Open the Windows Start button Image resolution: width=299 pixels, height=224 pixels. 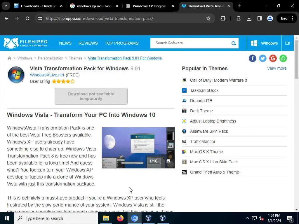pyautogui.click(x=7, y=218)
